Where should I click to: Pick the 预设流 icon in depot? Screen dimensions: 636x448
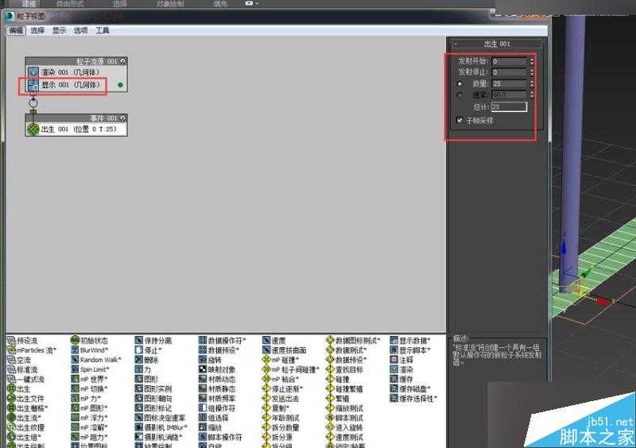[11, 341]
